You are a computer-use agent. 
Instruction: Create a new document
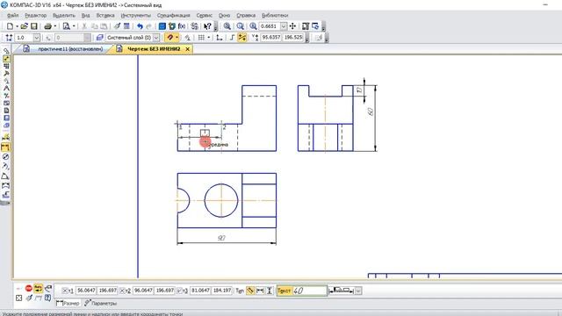(x=10, y=26)
